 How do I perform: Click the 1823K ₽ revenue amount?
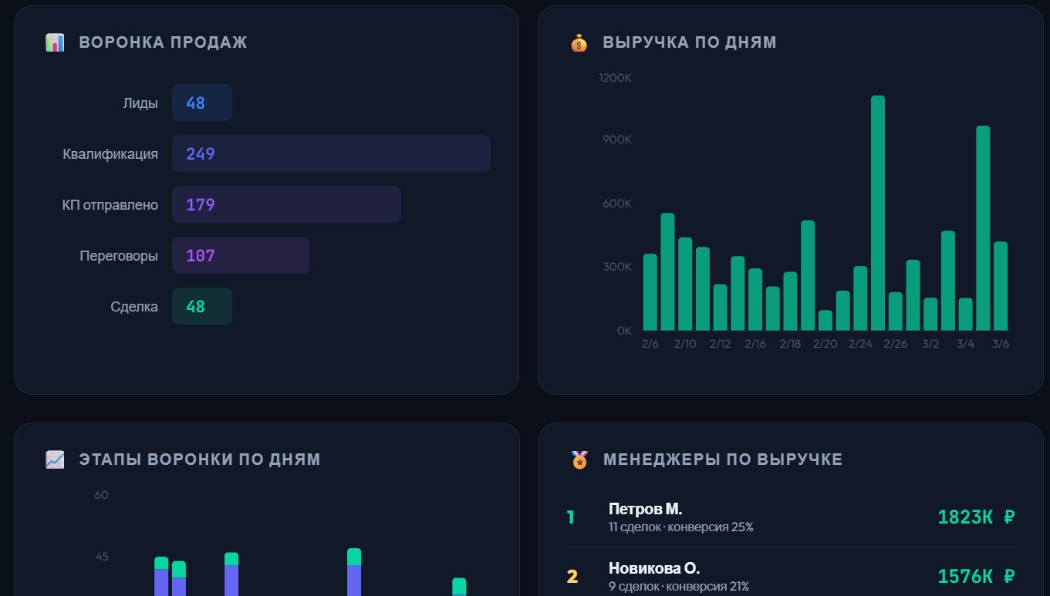[976, 517]
